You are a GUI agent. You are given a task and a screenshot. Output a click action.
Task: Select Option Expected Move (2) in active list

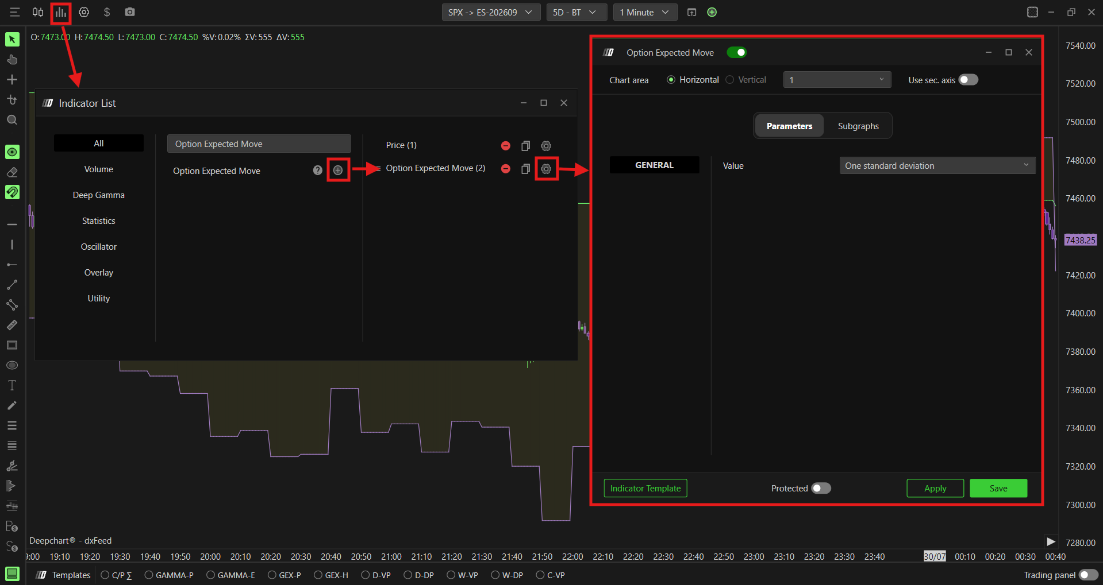(436, 168)
